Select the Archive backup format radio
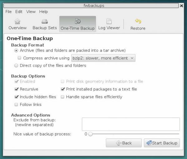187x159 pixels. point(16,51)
